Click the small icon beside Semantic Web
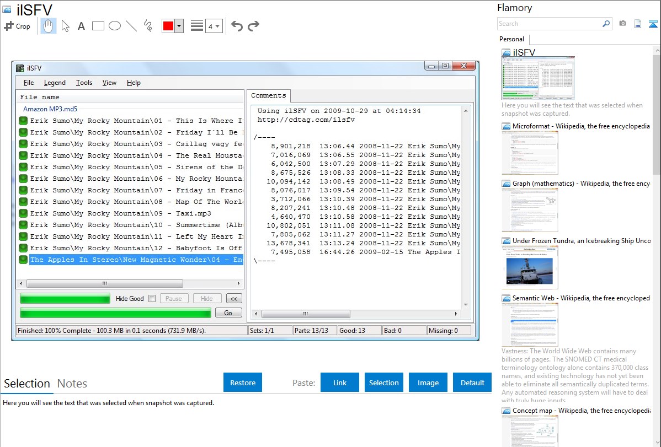 pyautogui.click(x=506, y=298)
